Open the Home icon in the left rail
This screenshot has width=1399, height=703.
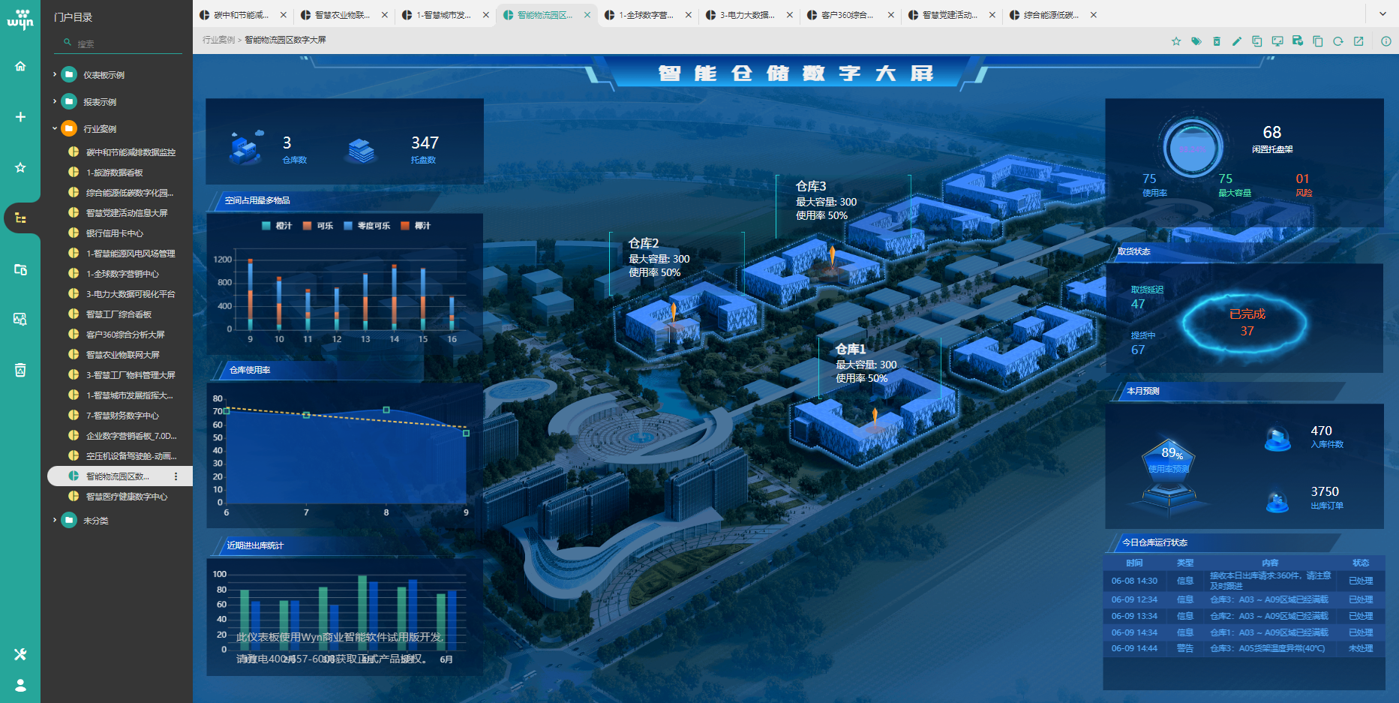pyautogui.click(x=20, y=65)
